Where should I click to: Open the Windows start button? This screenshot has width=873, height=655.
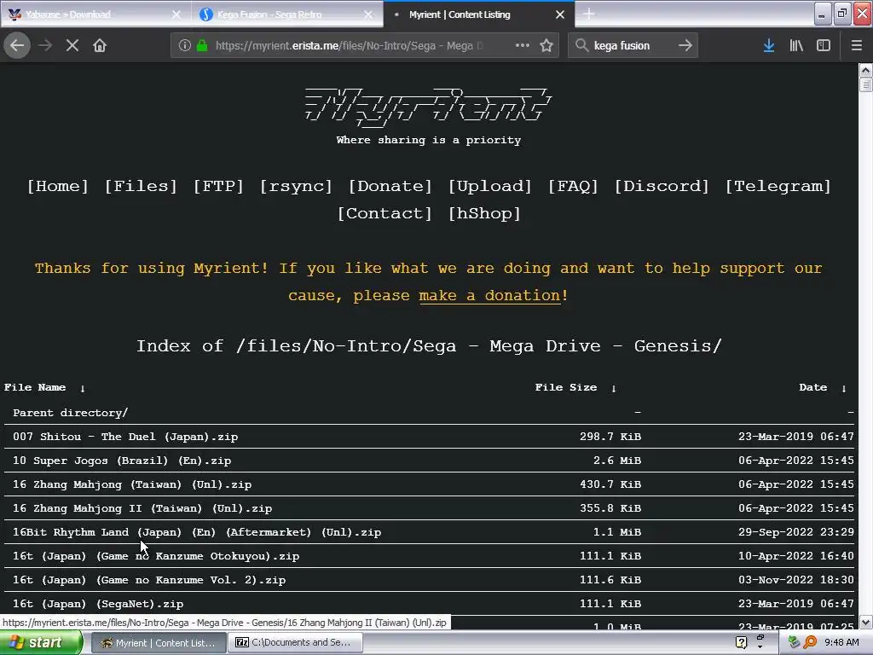click(x=41, y=643)
